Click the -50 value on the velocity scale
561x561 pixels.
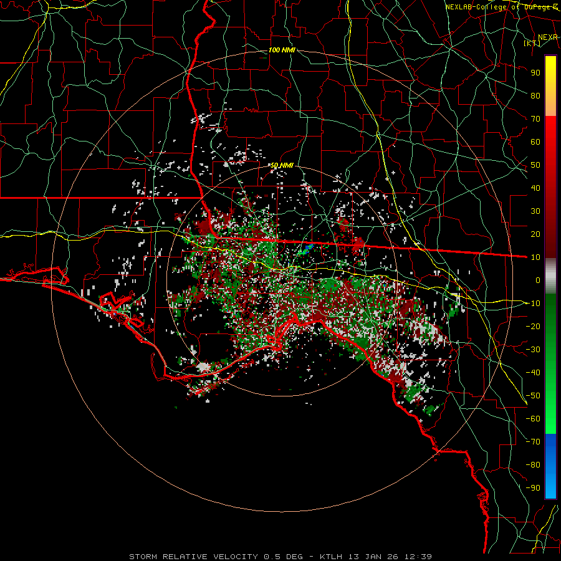tap(533, 396)
